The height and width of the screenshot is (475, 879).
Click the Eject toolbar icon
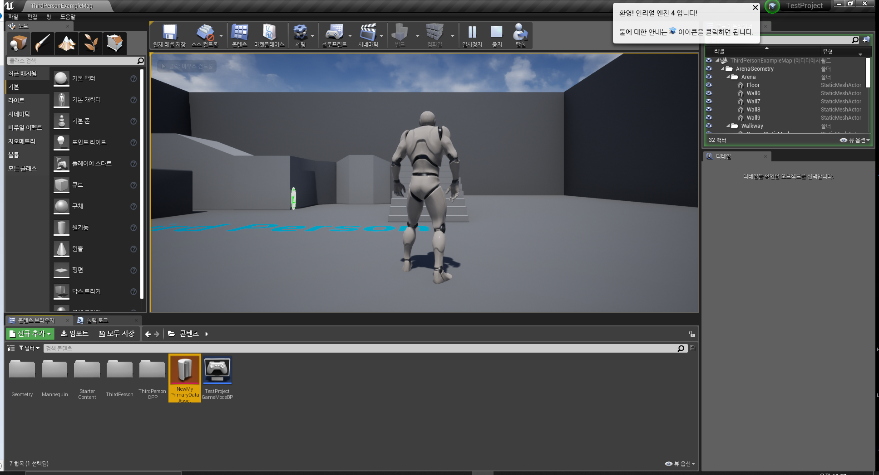coord(520,35)
